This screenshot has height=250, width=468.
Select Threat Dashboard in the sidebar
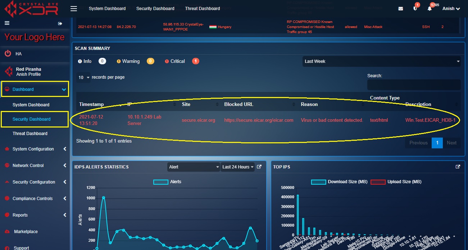[x=30, y=134]
